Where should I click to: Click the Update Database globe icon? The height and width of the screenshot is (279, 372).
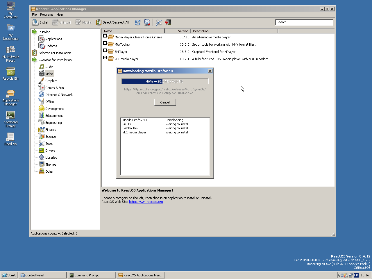(147, 22)
